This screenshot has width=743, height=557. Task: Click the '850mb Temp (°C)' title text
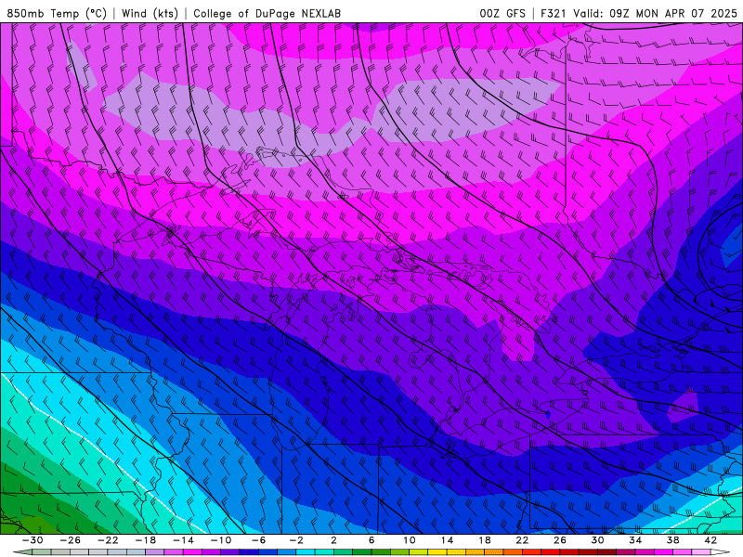point(57,13)
